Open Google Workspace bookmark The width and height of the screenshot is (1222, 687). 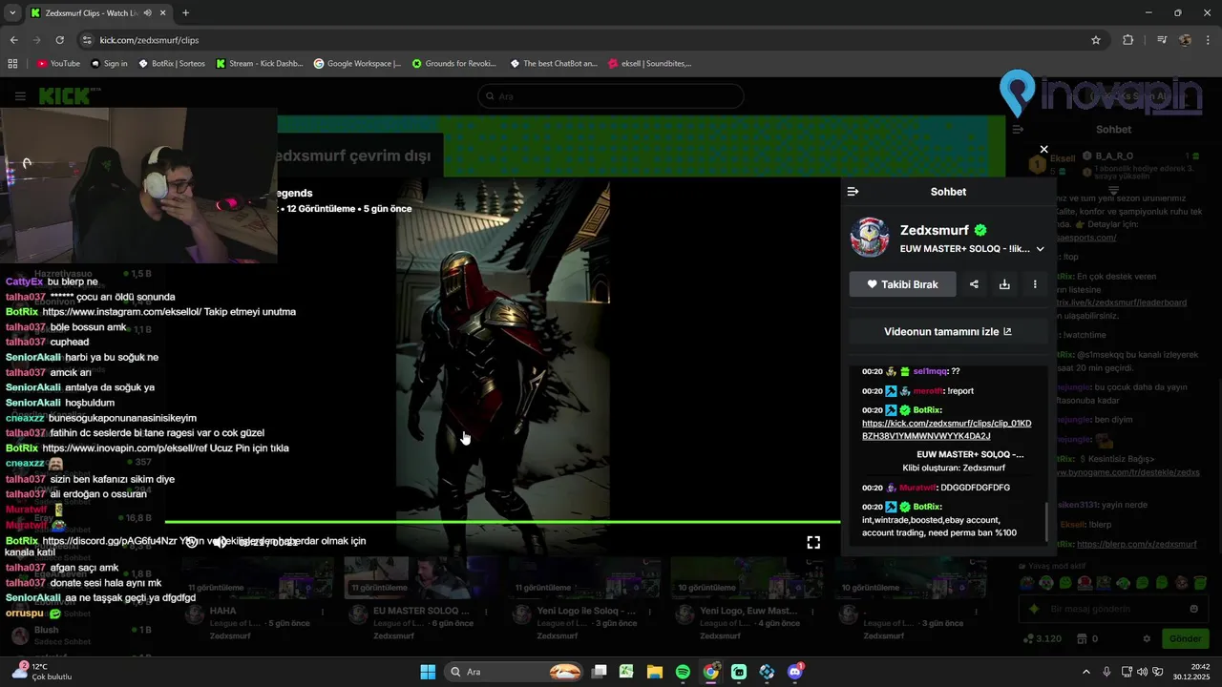(x=357, y=64)
